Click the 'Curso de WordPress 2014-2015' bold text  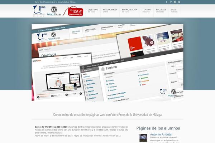click(51, 127)
